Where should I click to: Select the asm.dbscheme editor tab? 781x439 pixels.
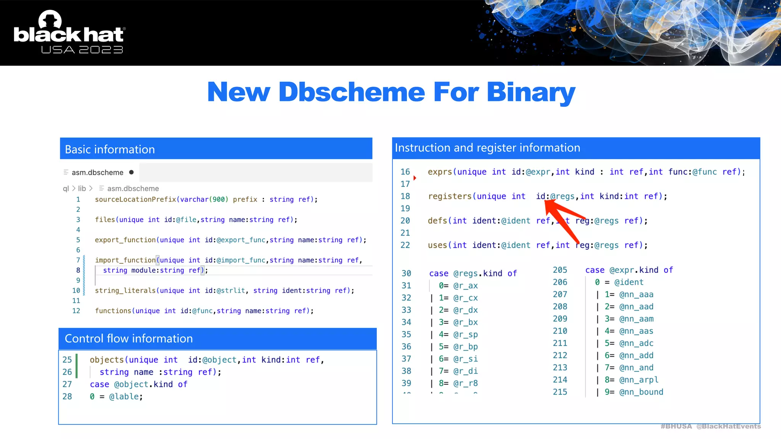click(100, 172)
